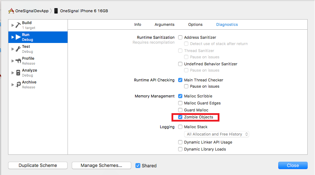Click the Runtime API Checking label

click(154, 80)
